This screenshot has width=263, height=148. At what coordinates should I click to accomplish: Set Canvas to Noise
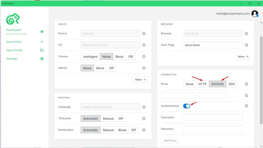click(107, 57)
